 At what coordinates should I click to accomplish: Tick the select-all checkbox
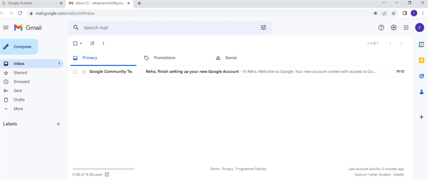click(x=75, y=43)
